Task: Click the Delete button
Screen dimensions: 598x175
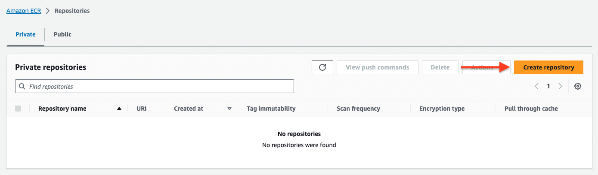Action: pos(440,67)
